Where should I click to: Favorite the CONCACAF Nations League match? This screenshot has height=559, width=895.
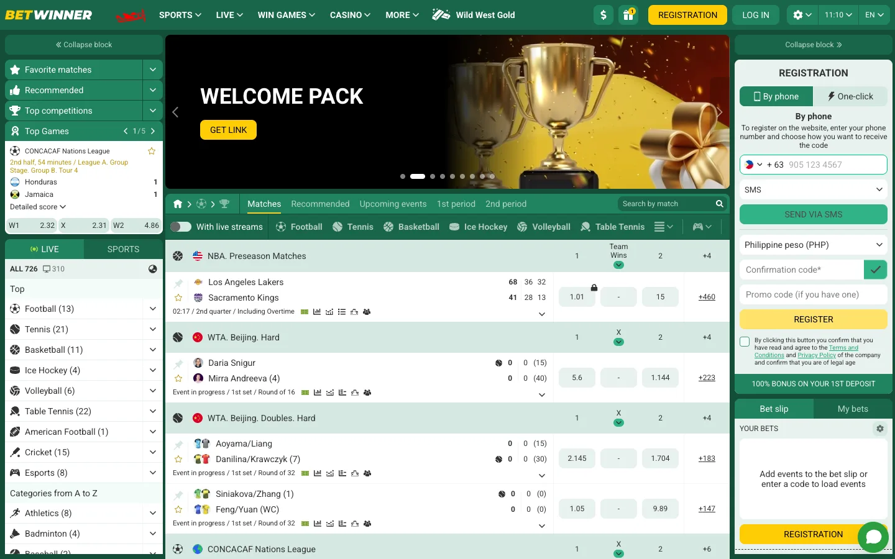pos(151,151)
